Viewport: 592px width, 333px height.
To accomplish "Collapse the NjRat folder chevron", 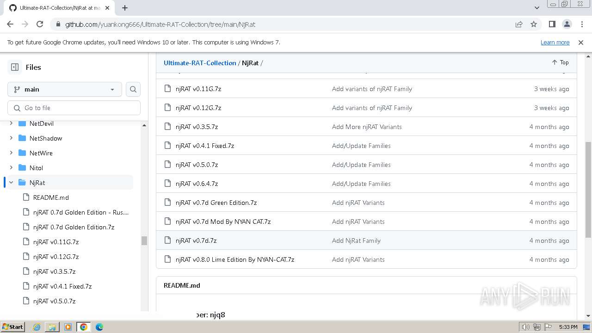I will (11, 183).
